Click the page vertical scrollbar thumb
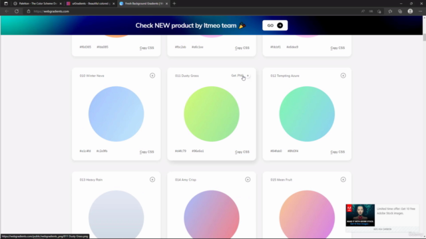 click(424, 37)
